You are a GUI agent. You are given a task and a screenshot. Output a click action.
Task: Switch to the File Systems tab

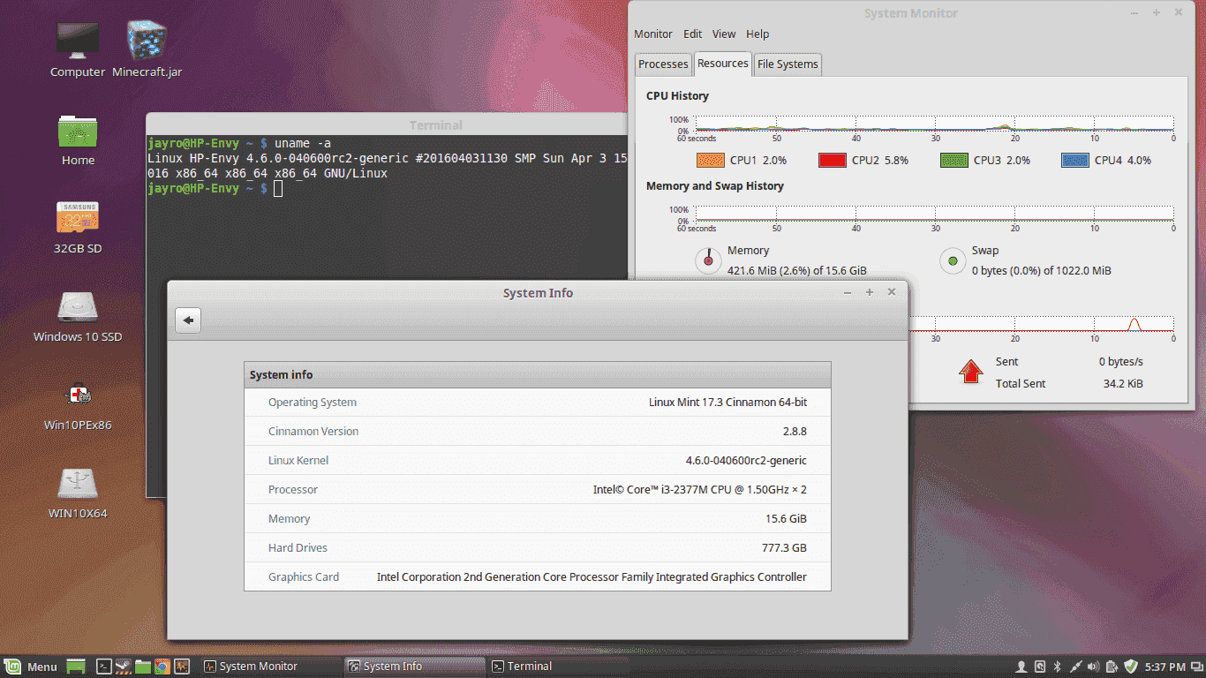[788, 64]
